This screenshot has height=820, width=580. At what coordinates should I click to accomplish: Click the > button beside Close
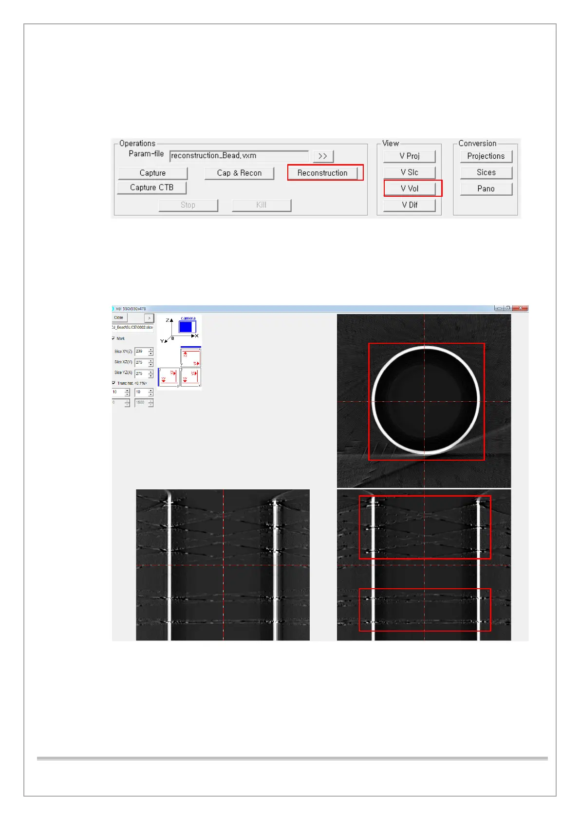pyautogui.click(x=149, y=318)
